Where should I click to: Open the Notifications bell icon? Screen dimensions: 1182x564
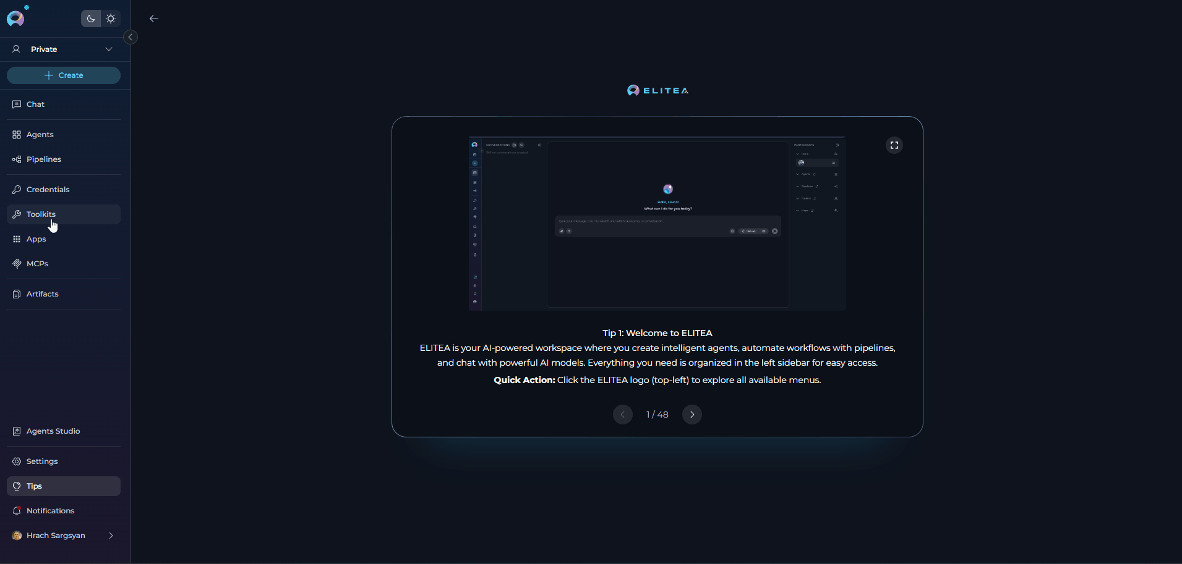click(x=16, y=510)
